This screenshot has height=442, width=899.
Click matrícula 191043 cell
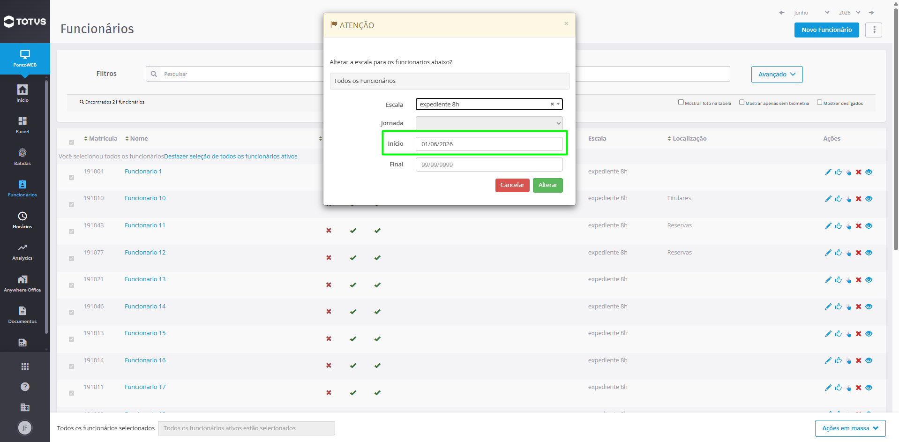94,225
